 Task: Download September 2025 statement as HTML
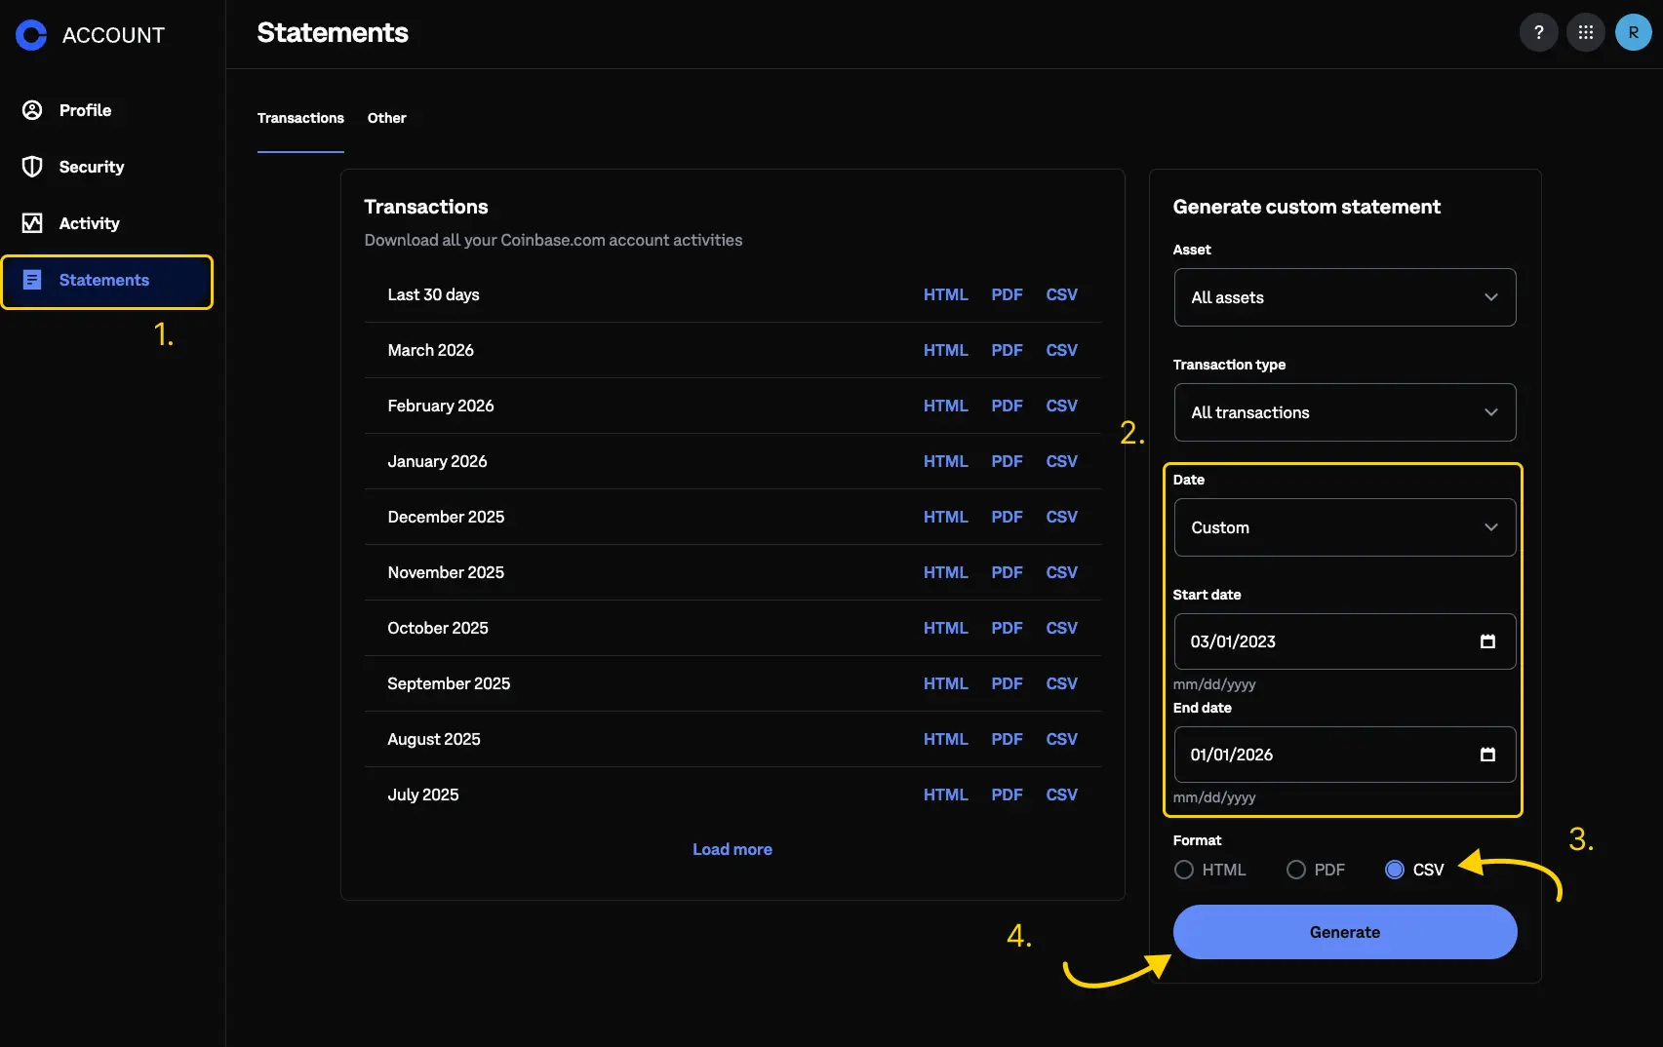[946, 683]
